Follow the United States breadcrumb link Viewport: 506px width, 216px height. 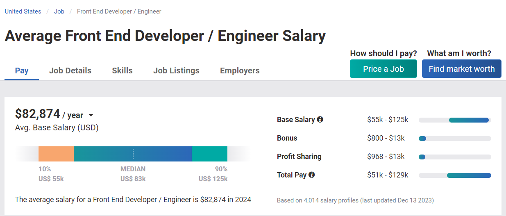click(23, 11)
